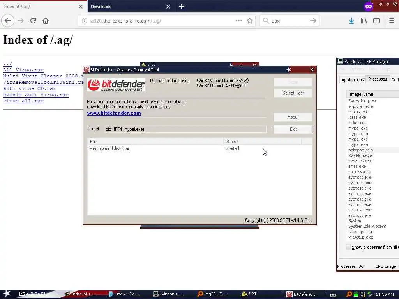Open a new tab with the plus icon
Screen dimensions: 399x299
182,6
